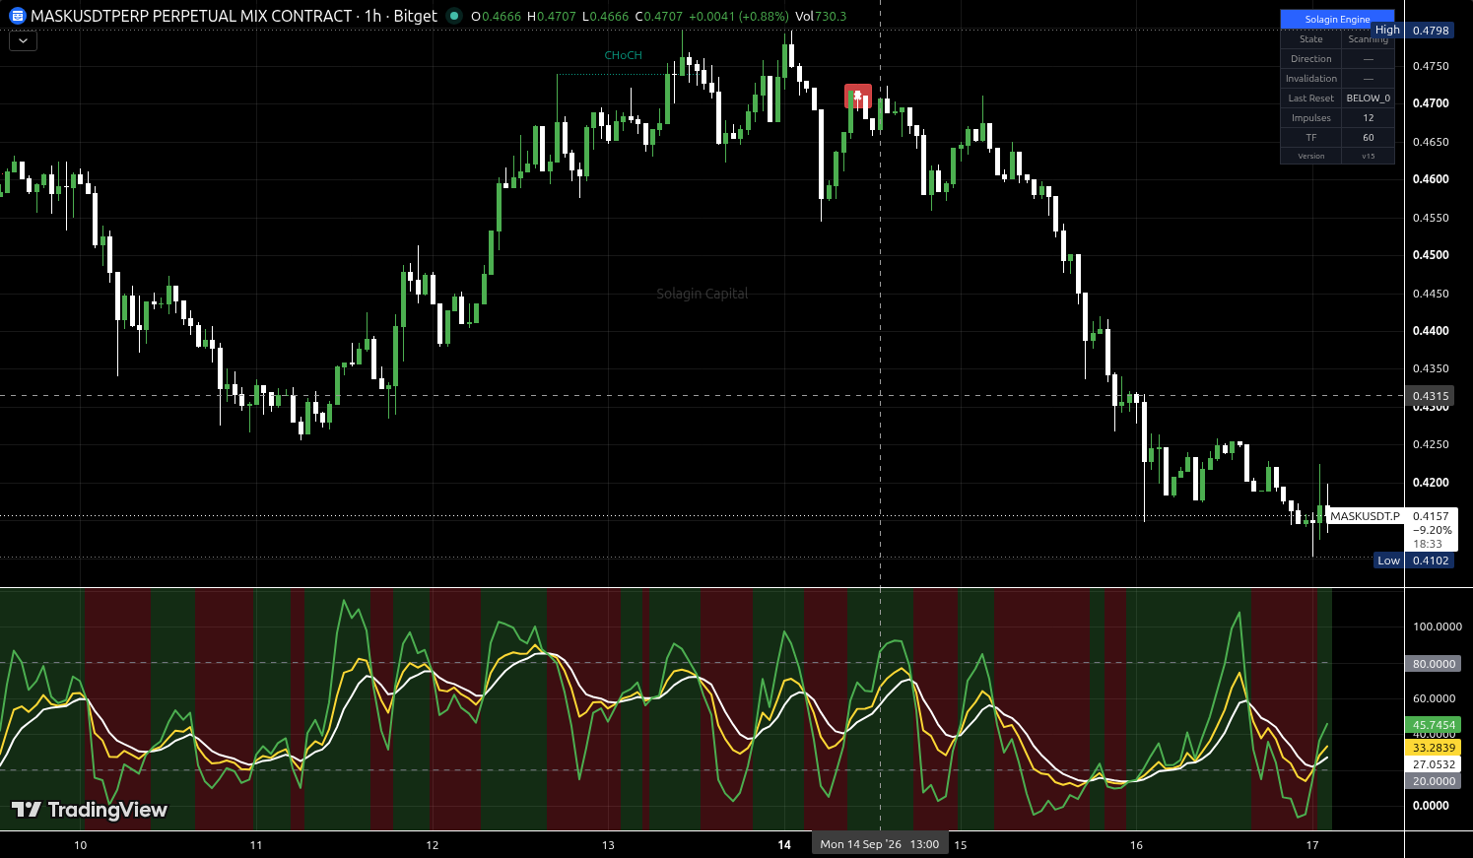
Task: Click the BELOW_0 value cell
Action: [x=1369, y=99]
